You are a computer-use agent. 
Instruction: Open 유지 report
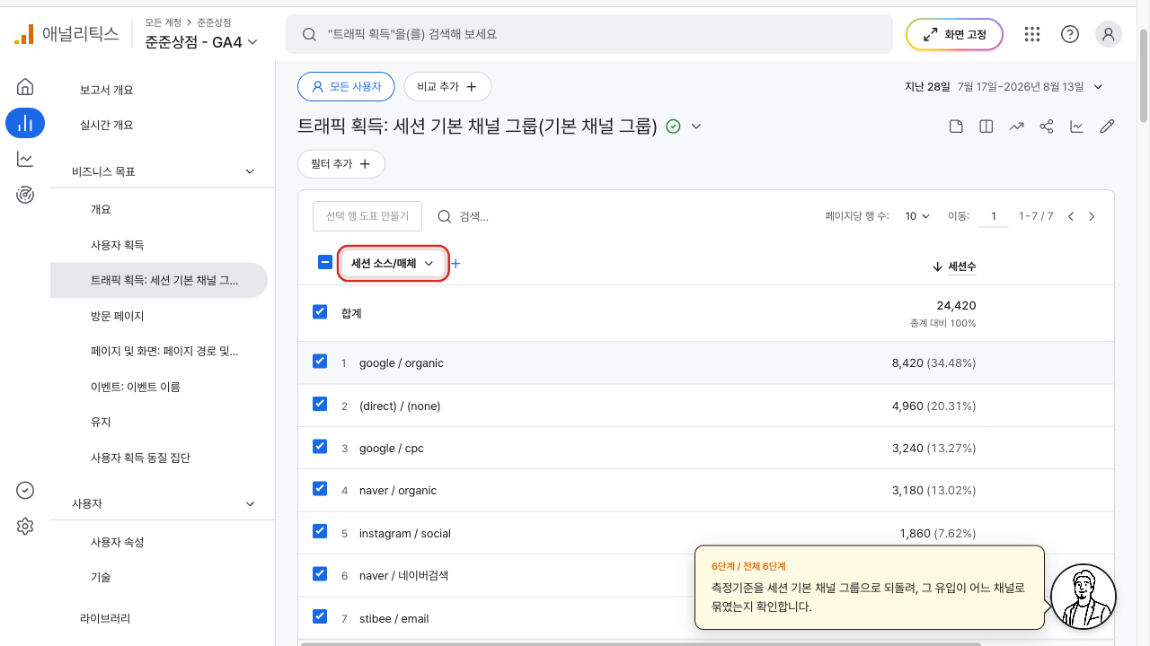101,422
